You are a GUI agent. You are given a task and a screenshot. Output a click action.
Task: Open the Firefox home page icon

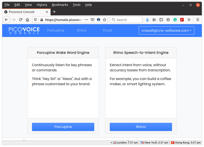[27, 20]
